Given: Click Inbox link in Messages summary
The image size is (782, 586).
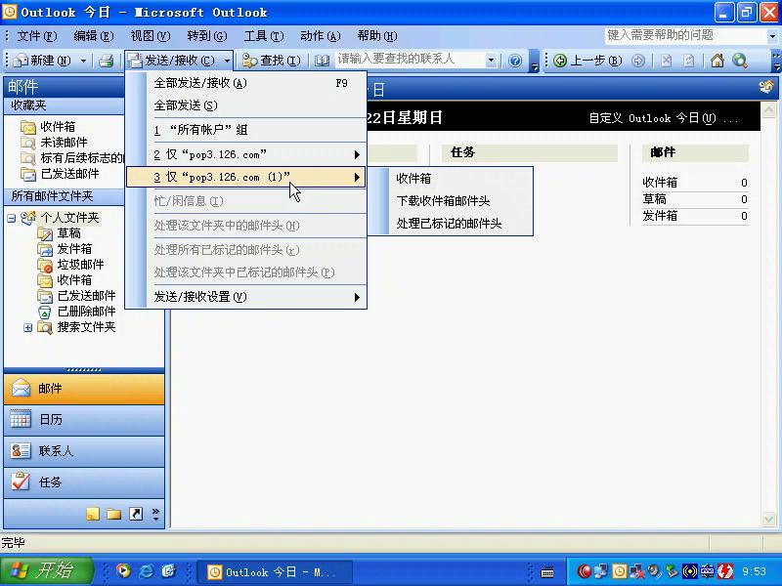Looking at the screenshot, I should 659,183.
